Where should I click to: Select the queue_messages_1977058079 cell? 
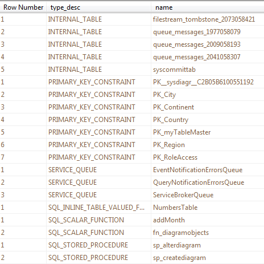tap(208, 32)
